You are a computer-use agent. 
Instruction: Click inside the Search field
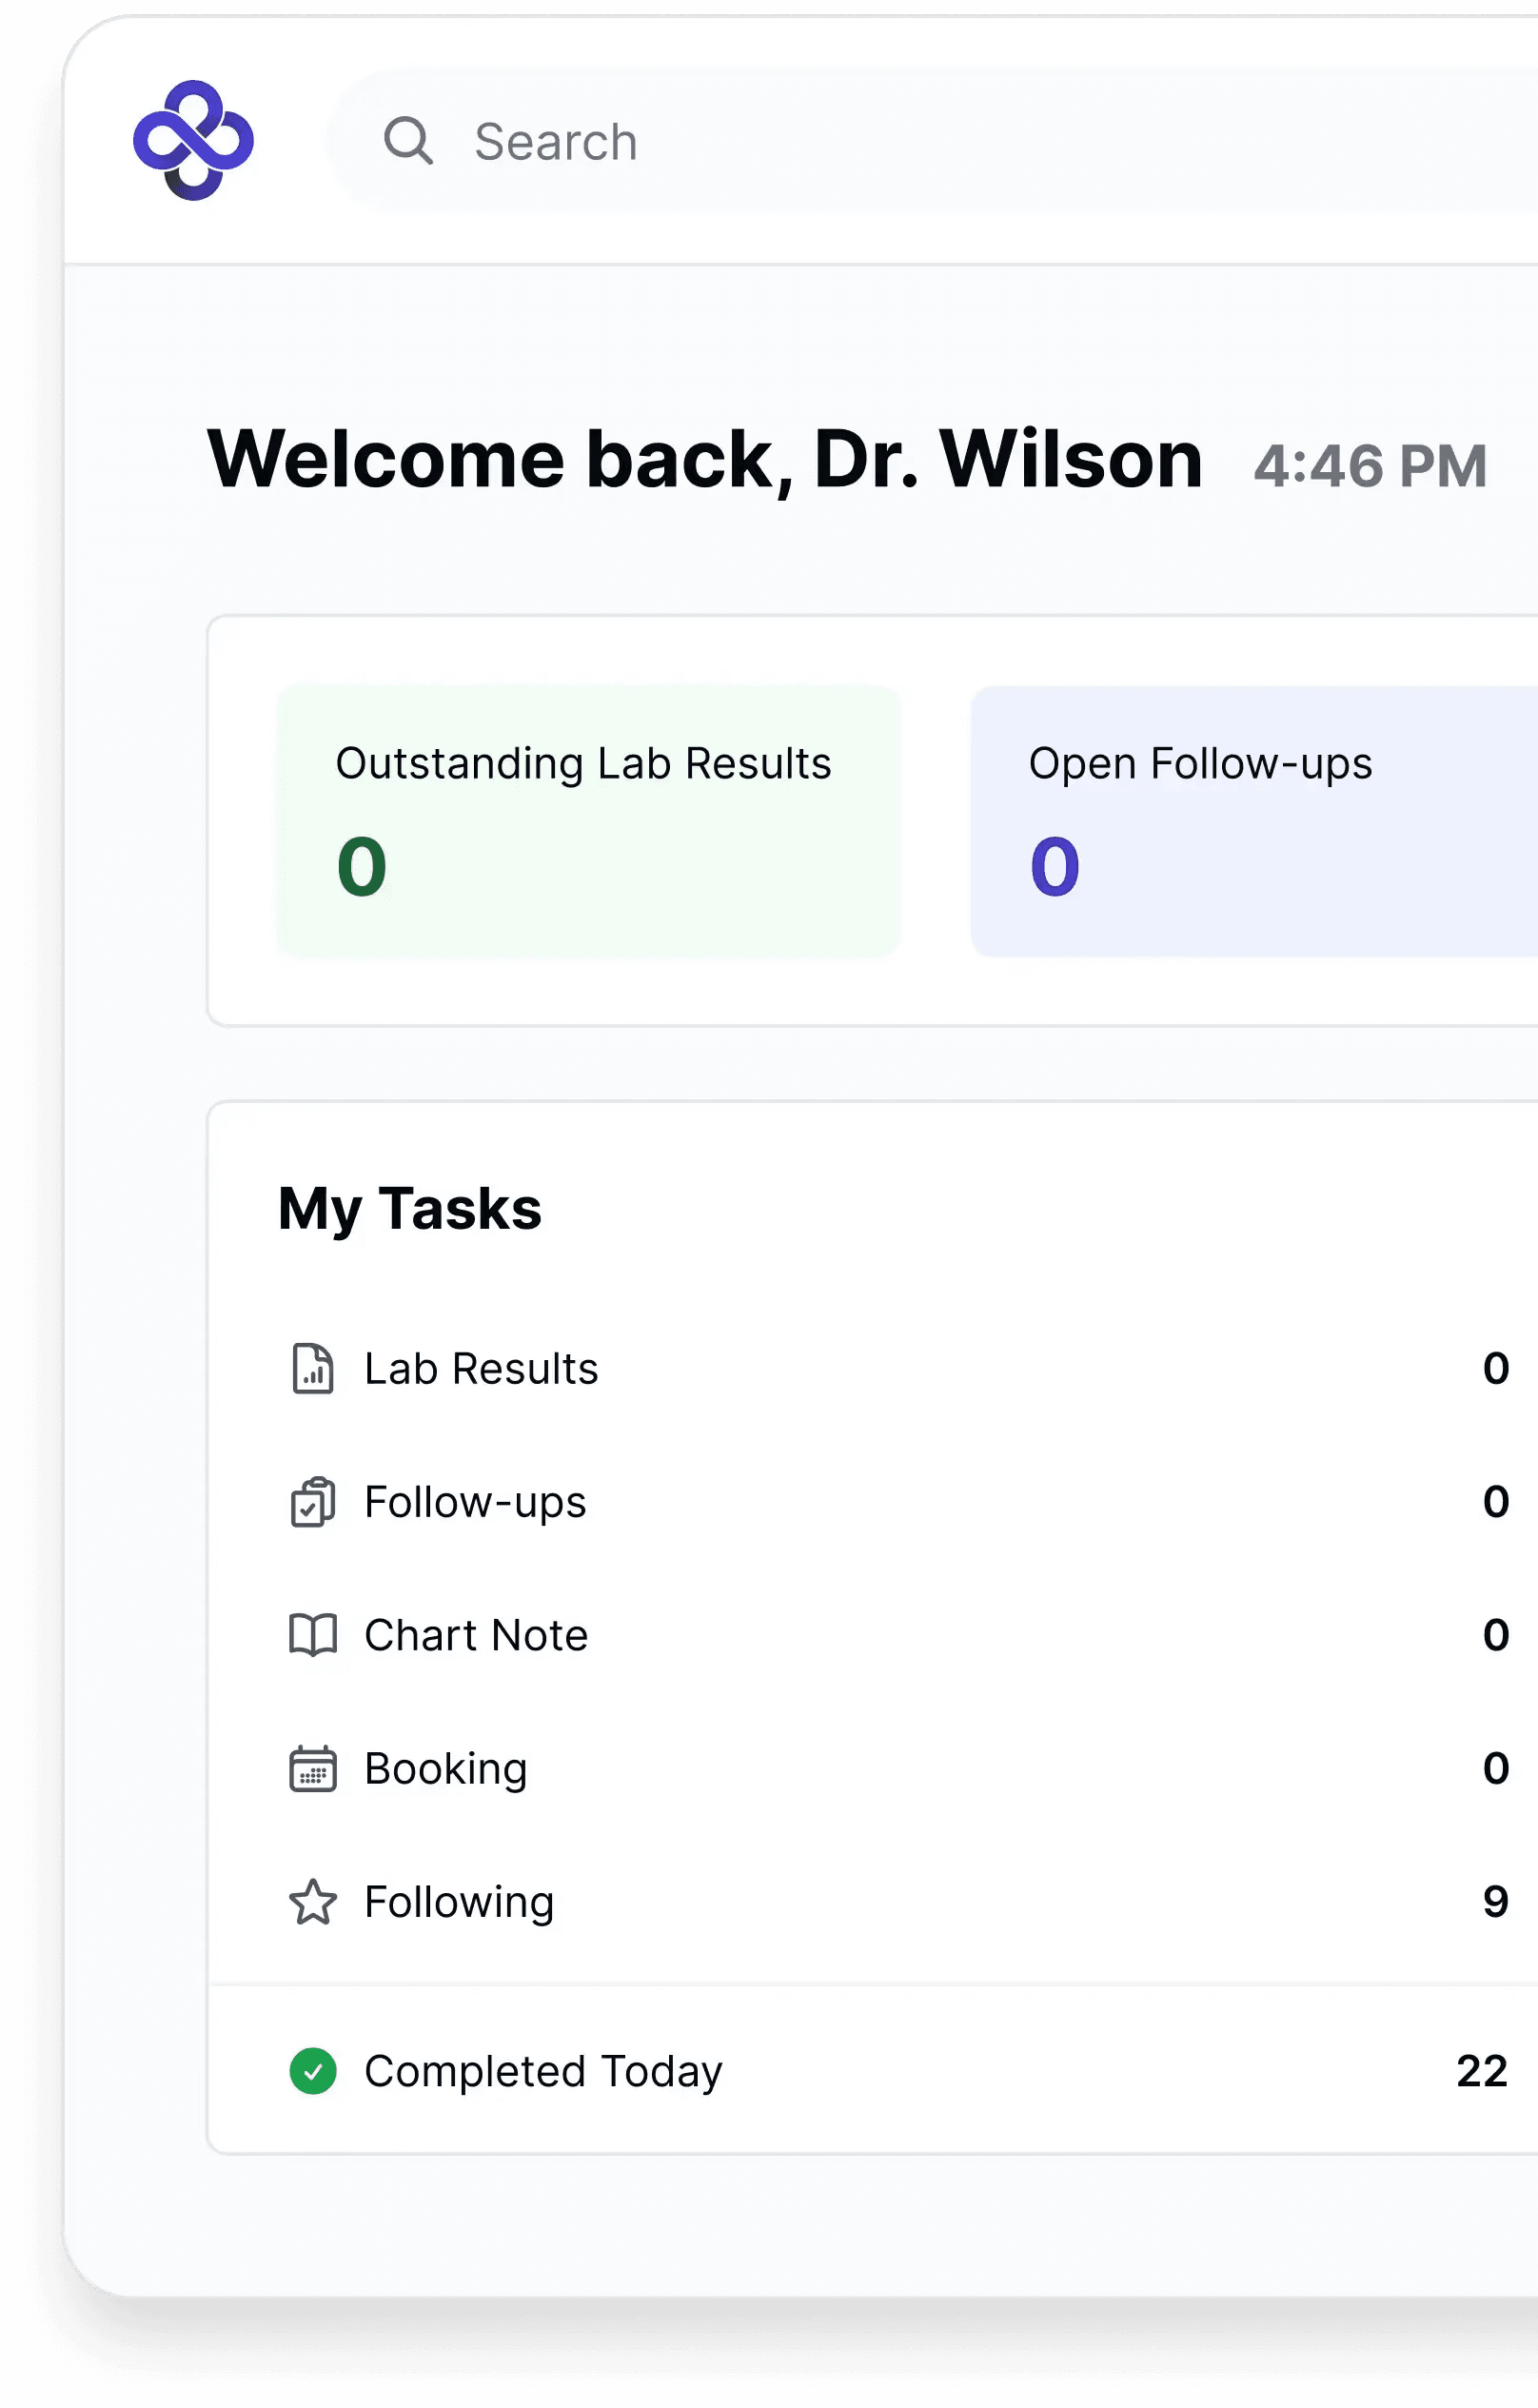click(700, 141)
